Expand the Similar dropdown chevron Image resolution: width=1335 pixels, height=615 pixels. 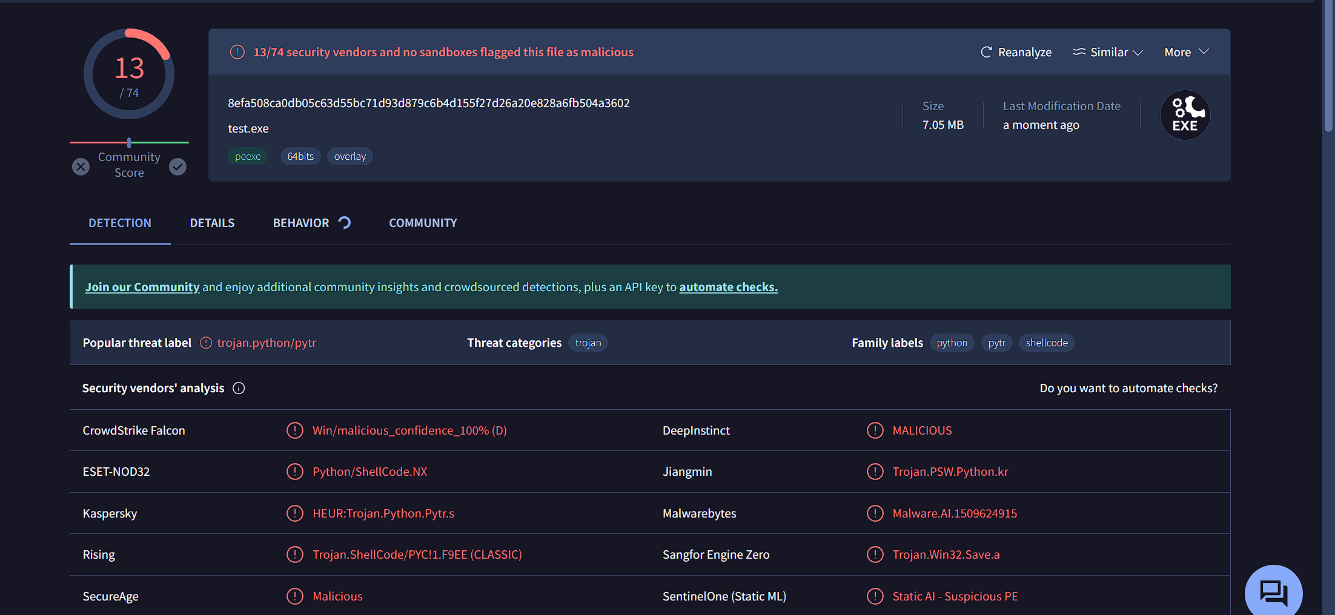coord(1138,53)
